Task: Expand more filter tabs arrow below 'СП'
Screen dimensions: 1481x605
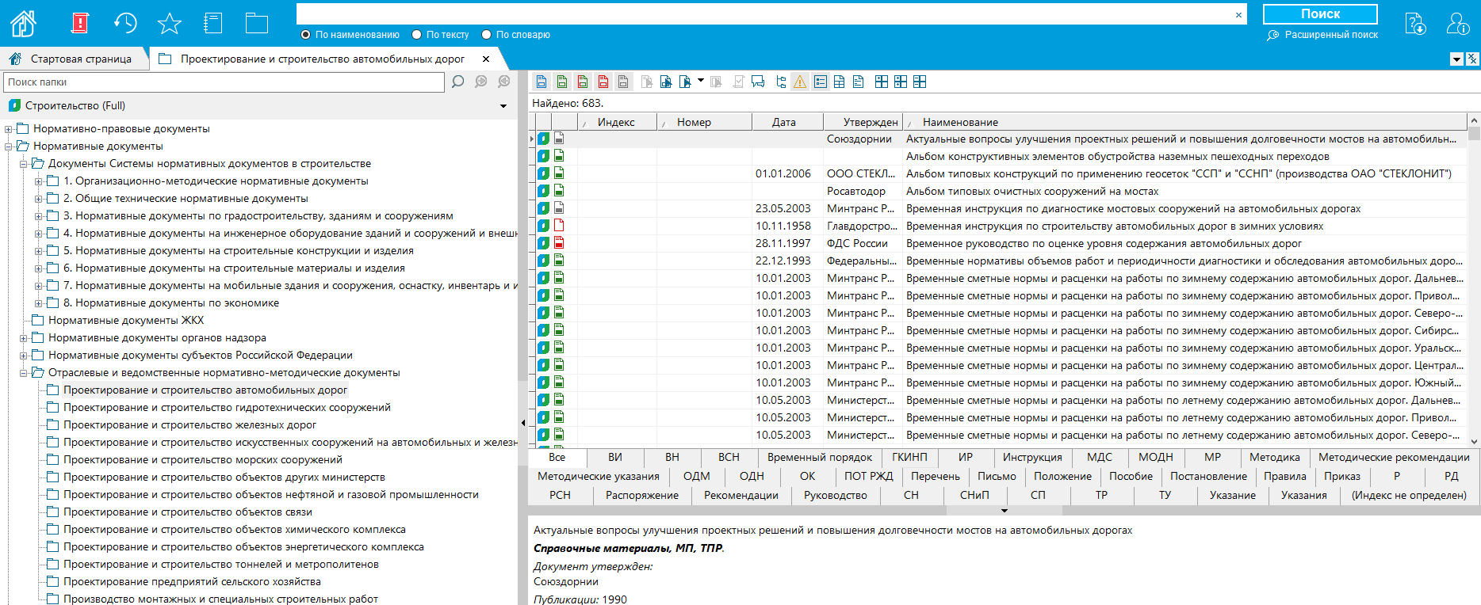Action: coord(1005,511)
